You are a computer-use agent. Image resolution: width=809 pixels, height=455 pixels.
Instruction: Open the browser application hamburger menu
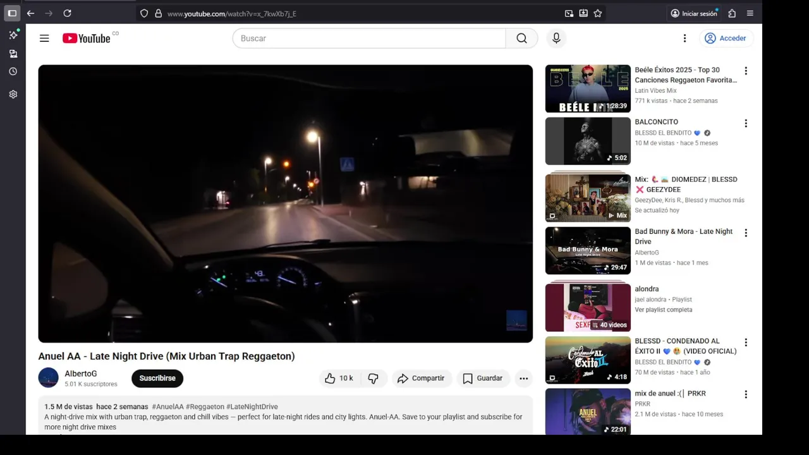pyautogui.click(x=750, y=13)
